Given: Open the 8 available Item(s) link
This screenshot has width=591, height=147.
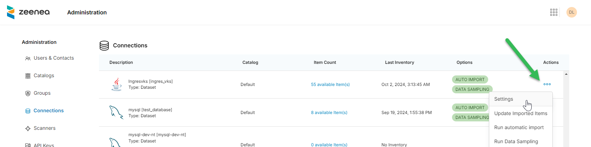Looking at the screenshot, I should 329,113.
